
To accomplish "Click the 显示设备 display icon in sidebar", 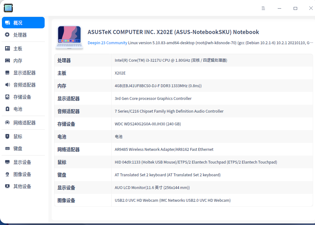I will click(x=7, y=162).
